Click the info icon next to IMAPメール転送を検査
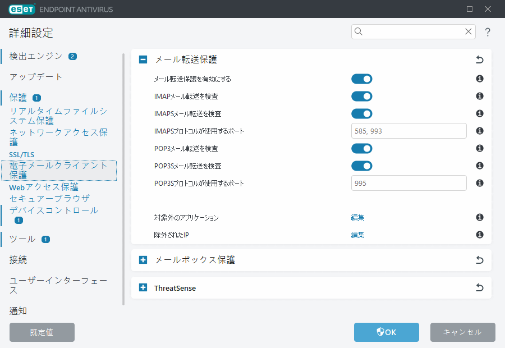Image resolution: width=505 pixels, height=348 pixels. [x=479, y=96]
